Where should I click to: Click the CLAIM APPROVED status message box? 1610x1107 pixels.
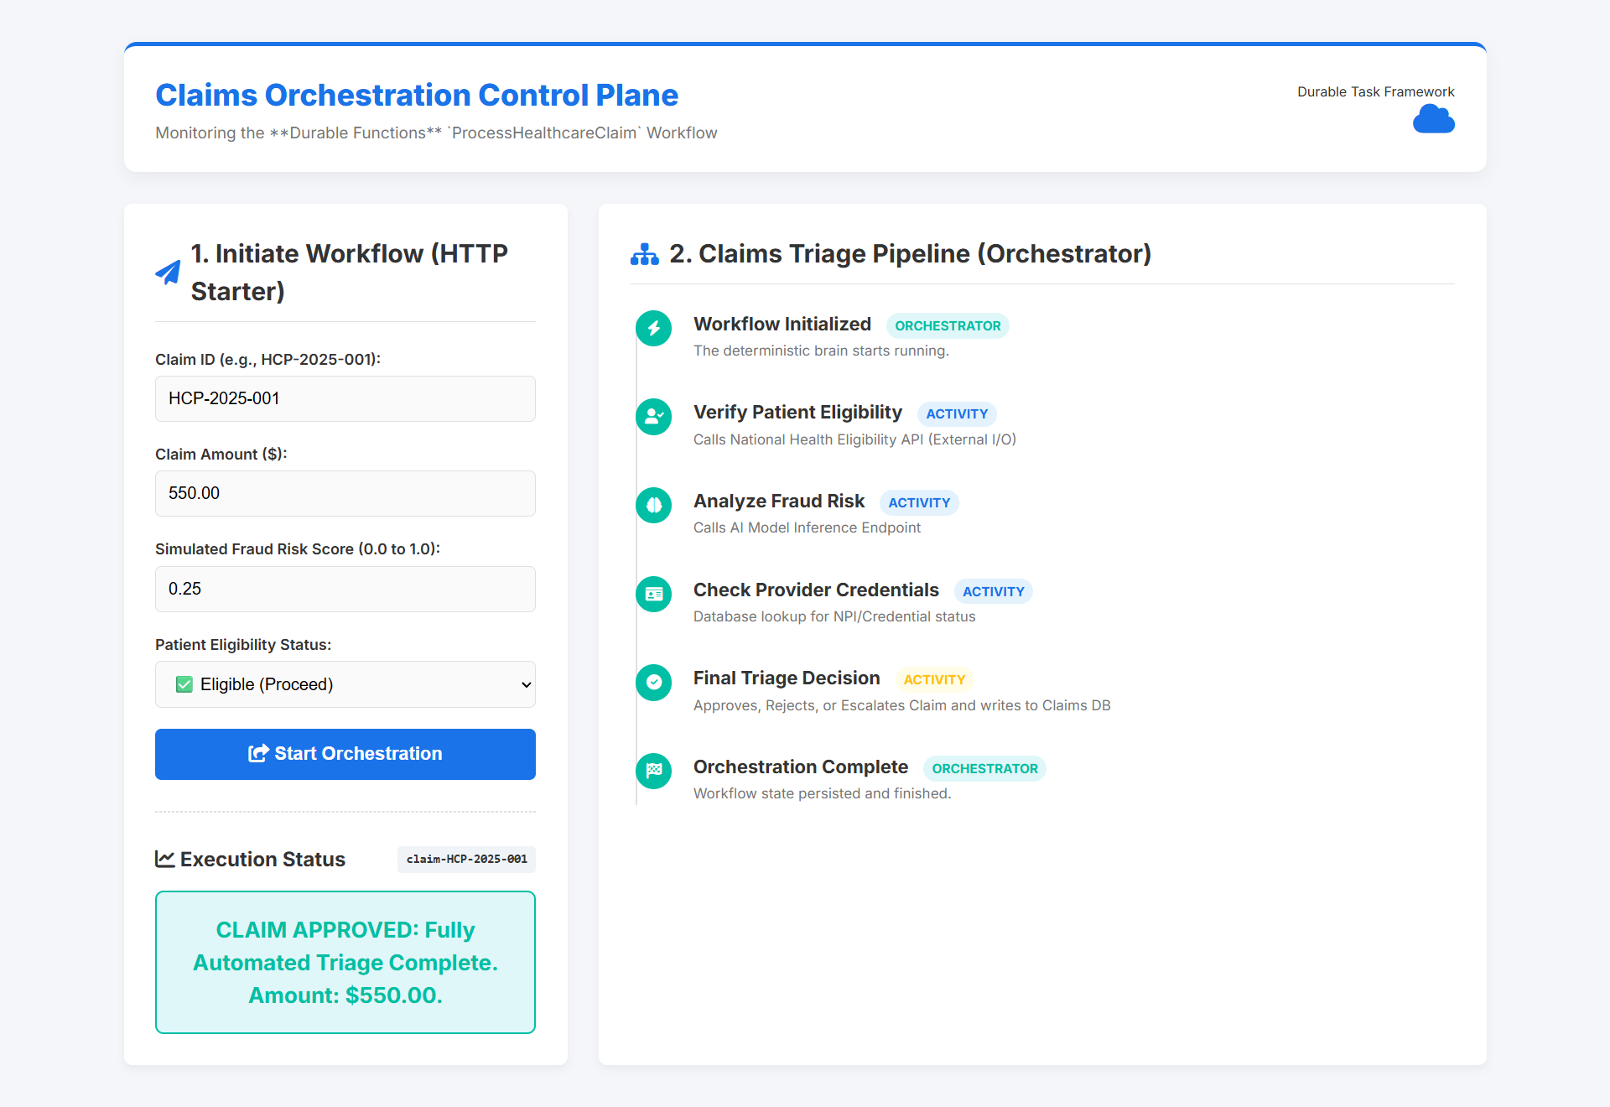[x=345, y=962]
